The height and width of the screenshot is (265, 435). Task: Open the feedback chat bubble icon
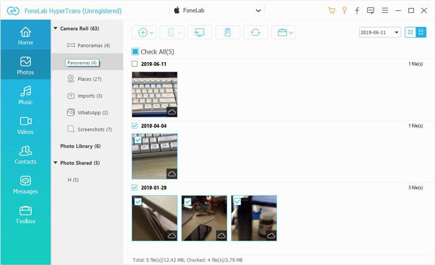tap(370, 10)
